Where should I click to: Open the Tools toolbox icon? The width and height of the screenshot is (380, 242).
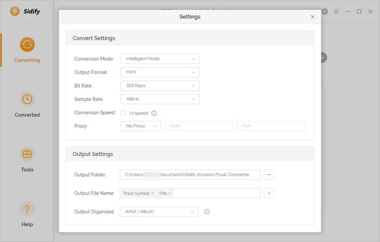pos(27,154)
